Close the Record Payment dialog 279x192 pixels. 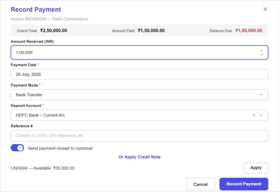tap(265, 9)
